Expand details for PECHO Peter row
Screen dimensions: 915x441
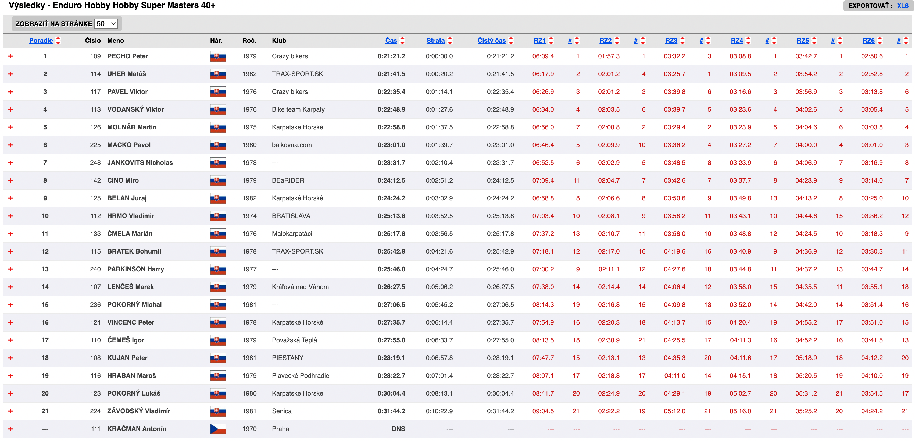pos(10,56)
